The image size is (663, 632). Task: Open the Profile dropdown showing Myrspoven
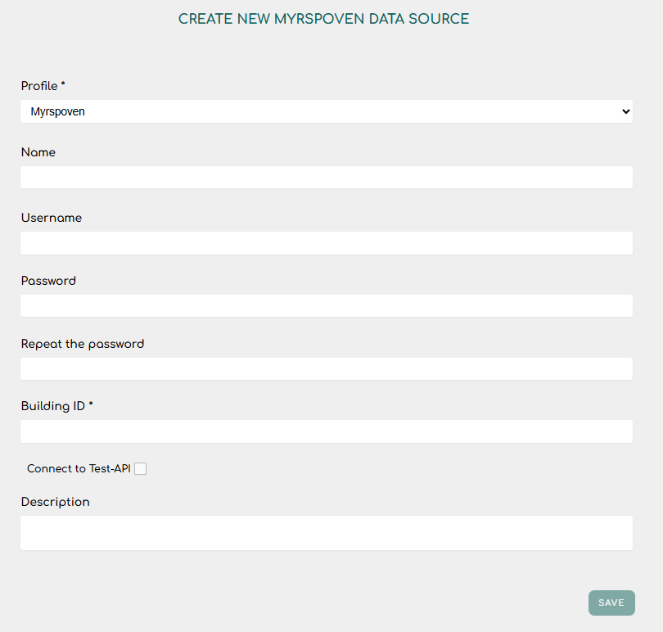327,111
